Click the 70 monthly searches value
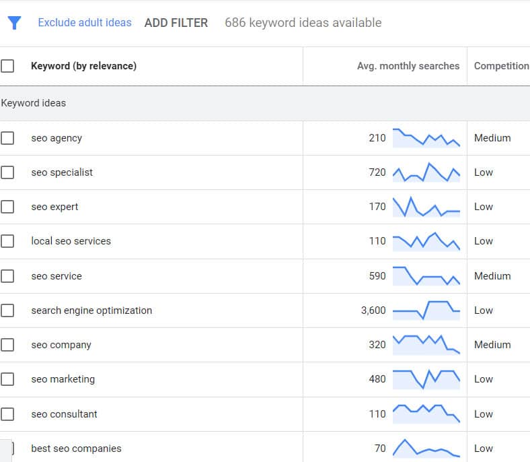 [380, 449]
